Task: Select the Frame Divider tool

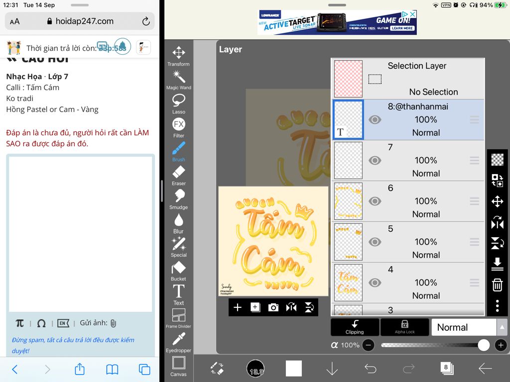Action: pyautogui.click(x=179, y=319)
